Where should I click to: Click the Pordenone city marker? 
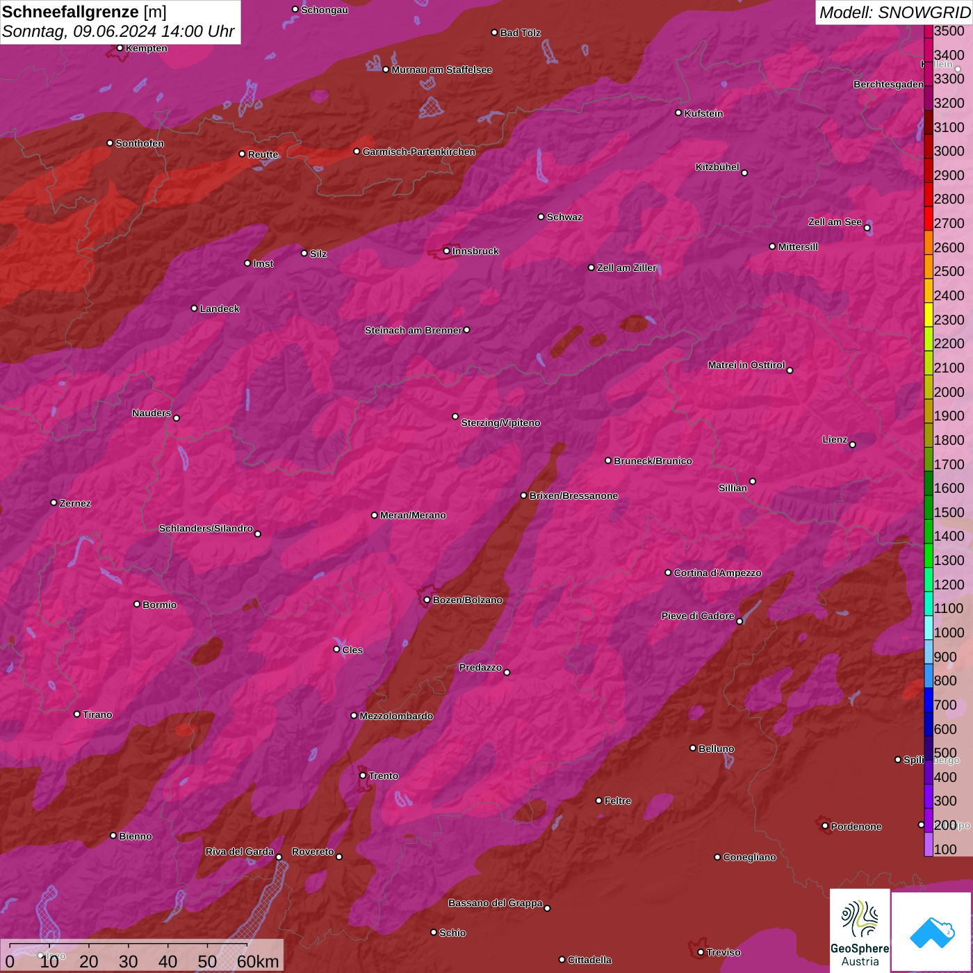coord(825,826)
